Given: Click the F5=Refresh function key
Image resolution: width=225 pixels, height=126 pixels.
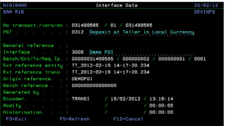Looking at the screenshot, I should point(75,119).
